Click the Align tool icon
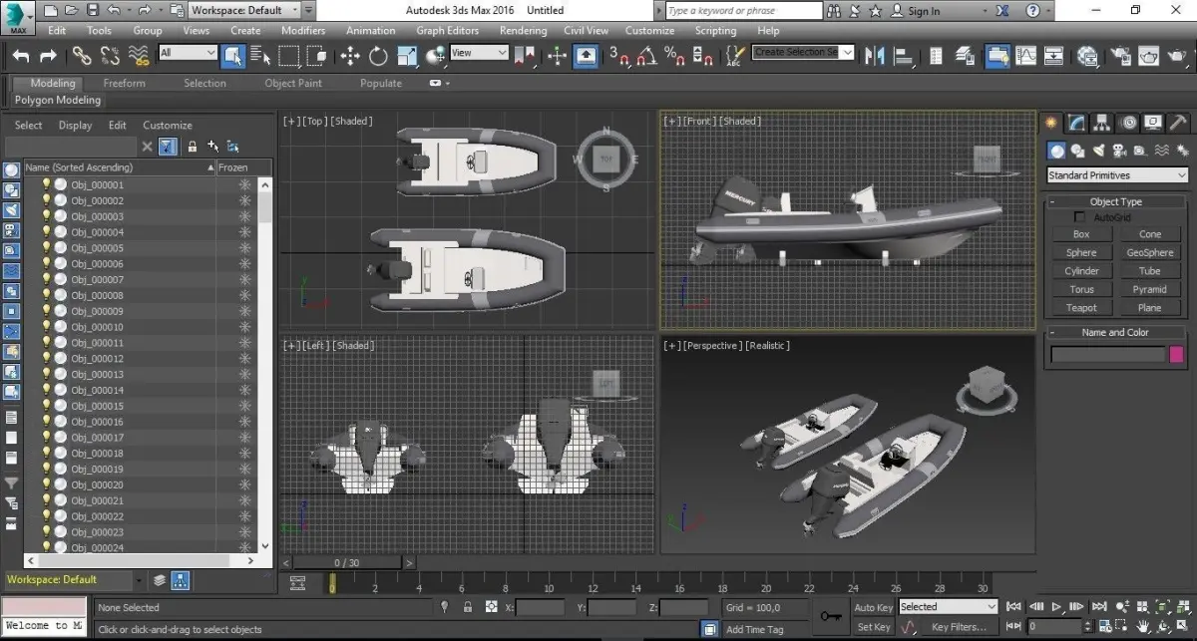Screen dimensions: 1197x641 point(903,56)
